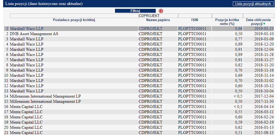Viewport: 277px width, 135px height.
Task: Click the red reset filter icon
Action: click(161, 11)
